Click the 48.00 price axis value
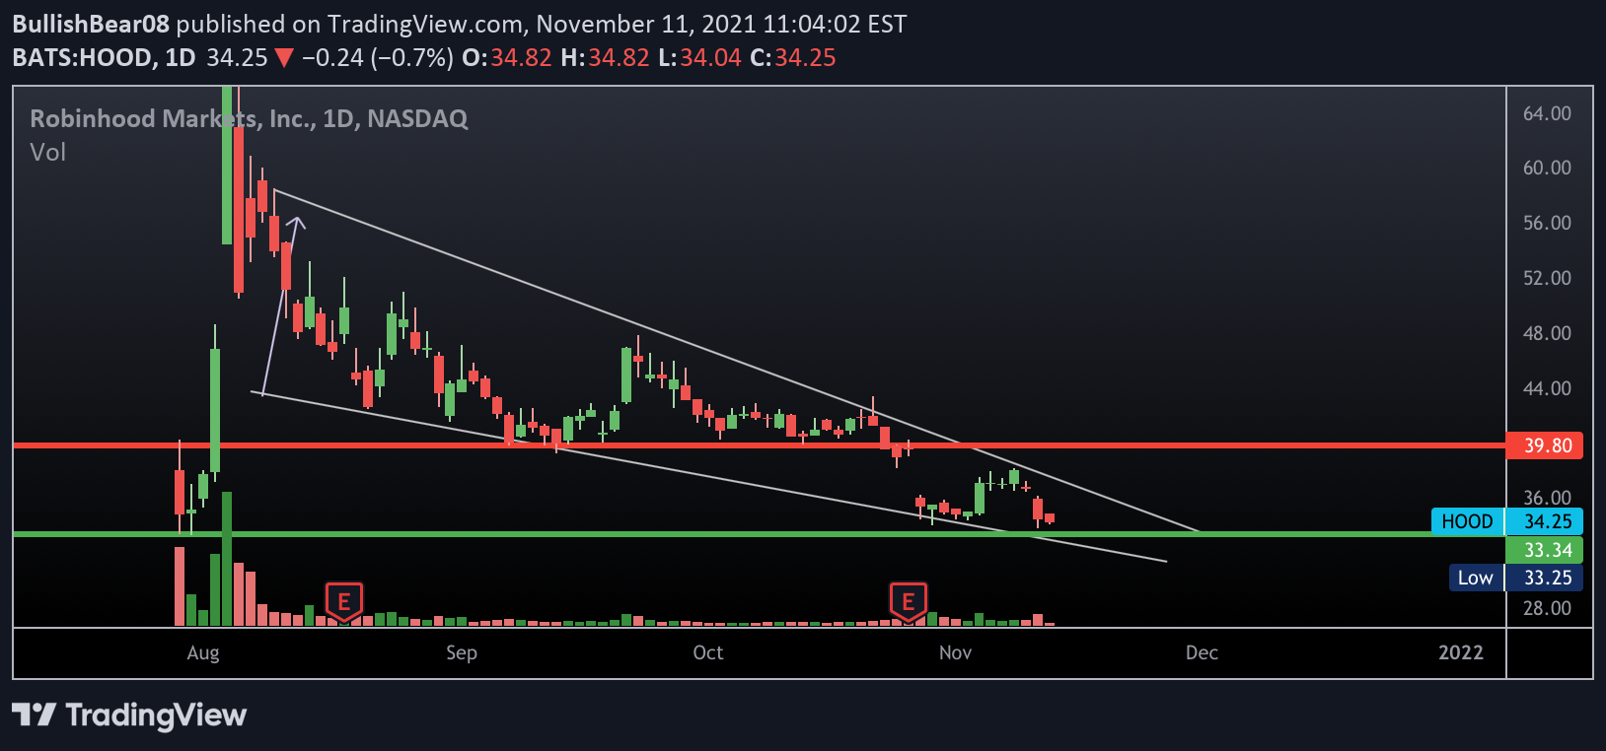This screenshot has width=1606, height=751. coord(1547,333)
